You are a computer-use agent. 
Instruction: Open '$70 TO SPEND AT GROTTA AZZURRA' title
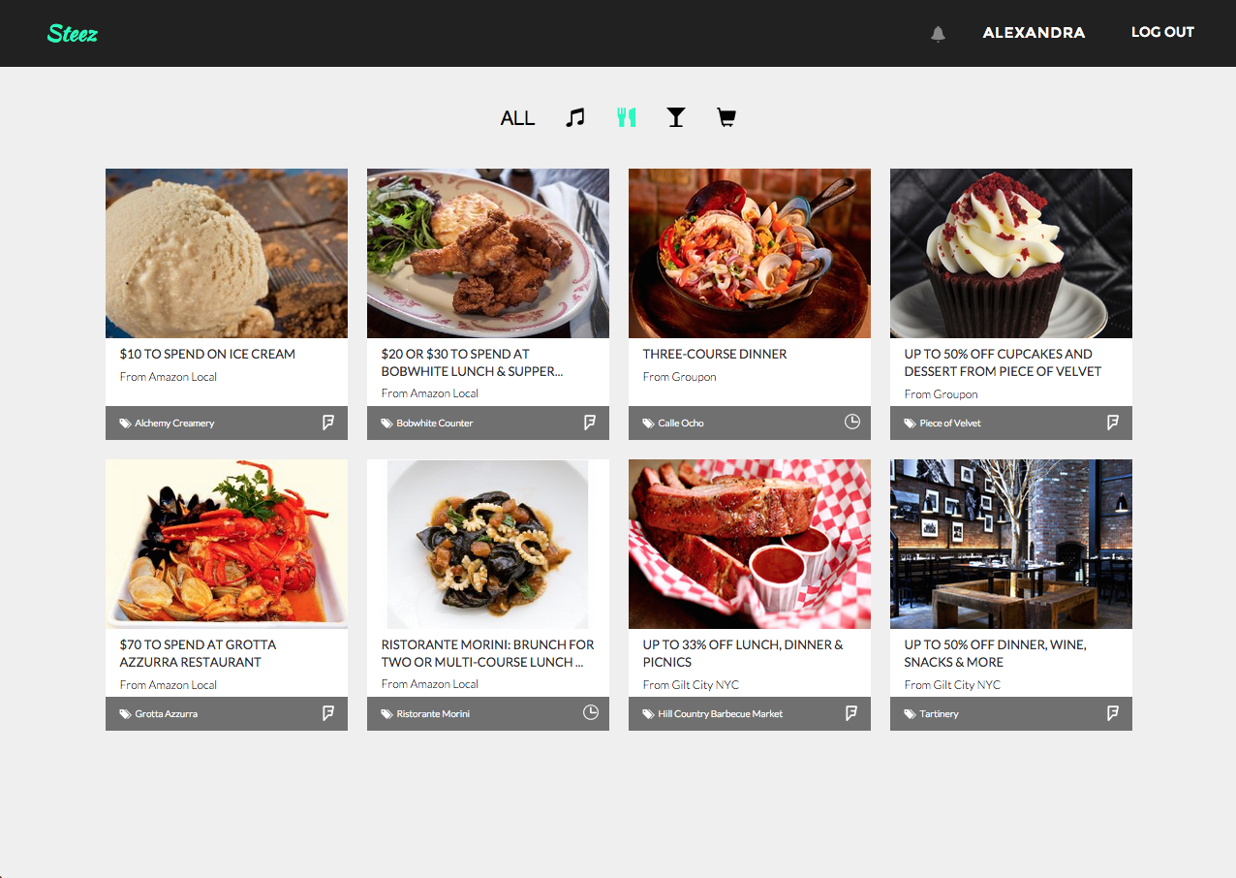(x=198, y=653)
